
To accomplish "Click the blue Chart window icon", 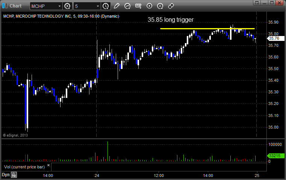I will pyautogui.click(x=5, y=6).
